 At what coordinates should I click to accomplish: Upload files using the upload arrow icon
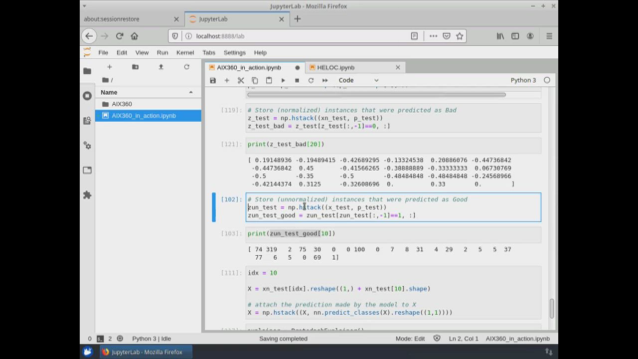(x=161, y=67)
